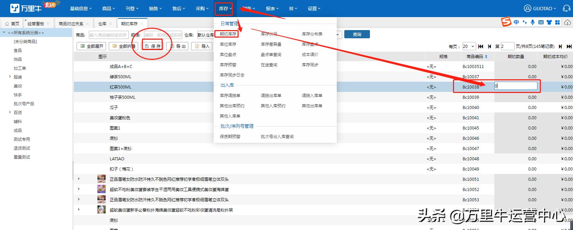Expand the 服装 category tree node

coord(10,77)
